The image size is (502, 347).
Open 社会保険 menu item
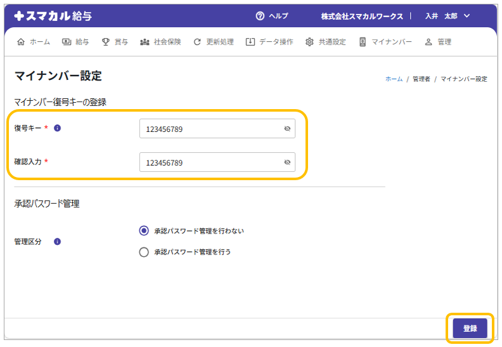pos(160,42)
